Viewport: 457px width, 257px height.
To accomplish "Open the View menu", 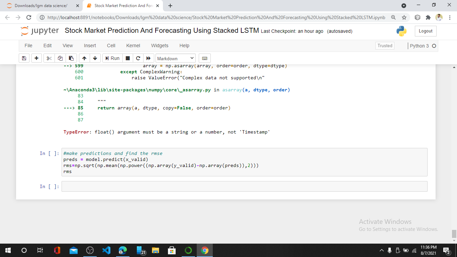I will [68, 46].
